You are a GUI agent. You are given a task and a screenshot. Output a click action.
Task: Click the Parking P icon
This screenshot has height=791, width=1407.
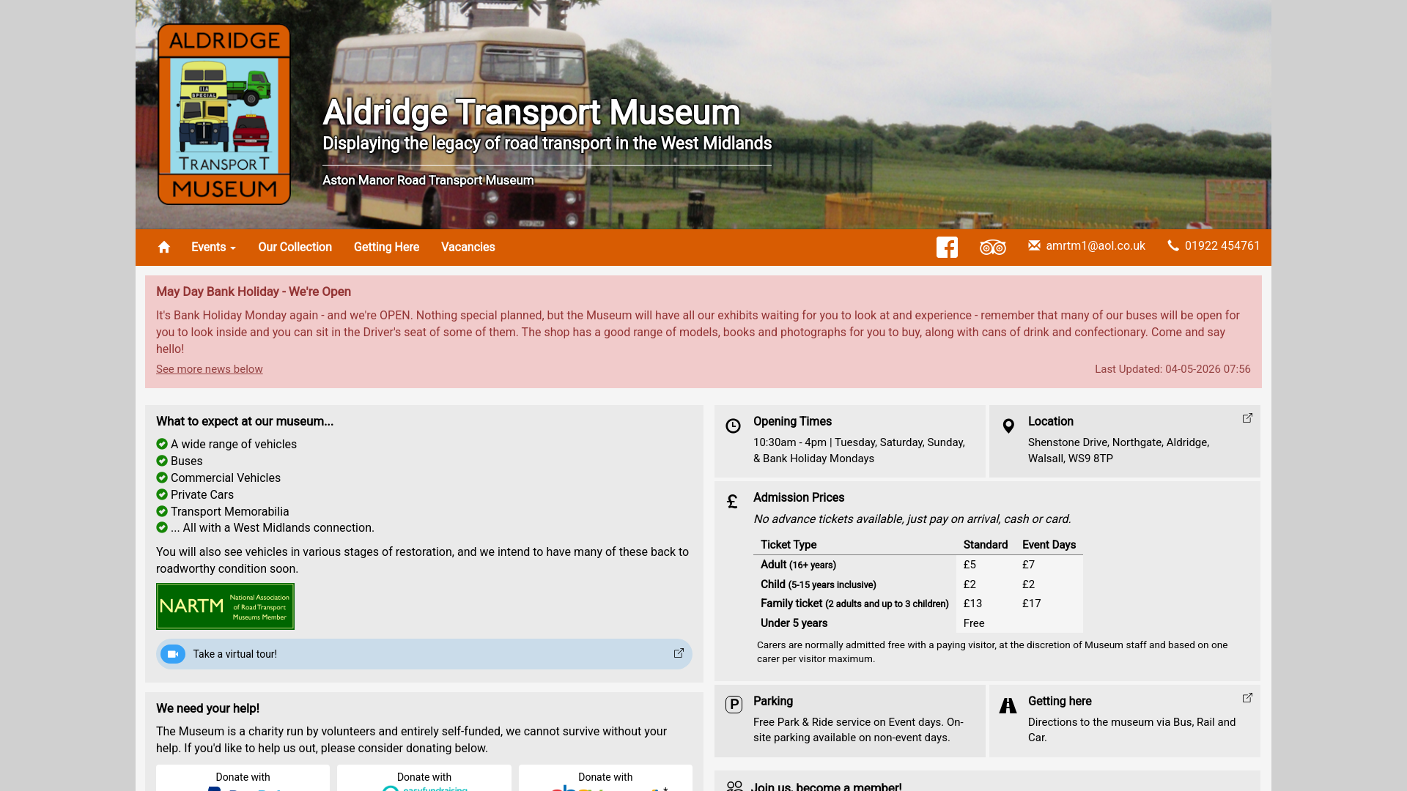pos(734,705)
